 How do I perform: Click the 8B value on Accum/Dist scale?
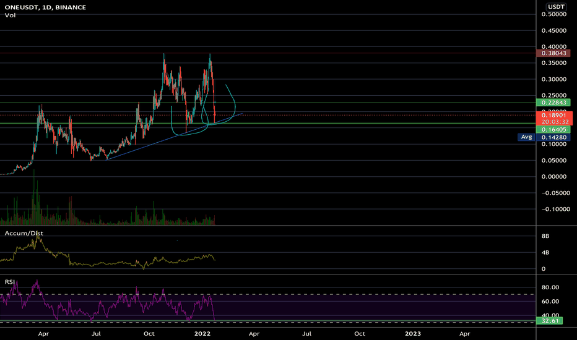(x=545, y=236)
